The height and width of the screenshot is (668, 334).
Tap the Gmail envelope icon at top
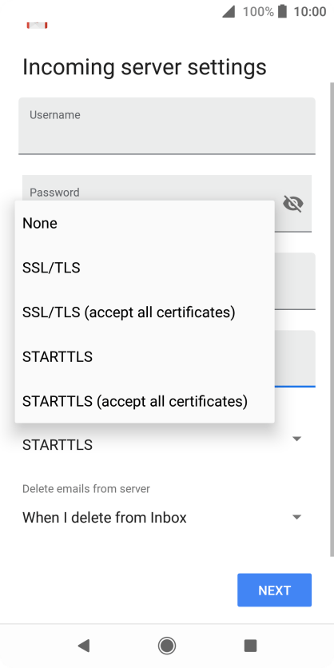click(37, 25)
